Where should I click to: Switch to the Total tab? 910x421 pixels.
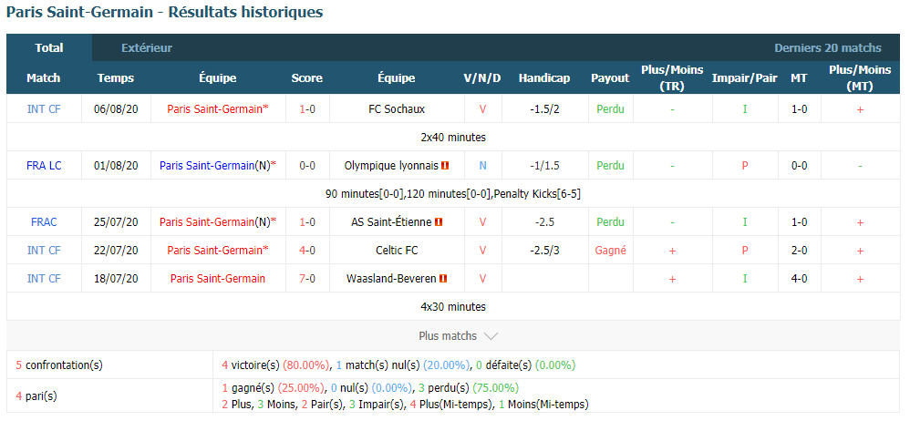[49, 48]
